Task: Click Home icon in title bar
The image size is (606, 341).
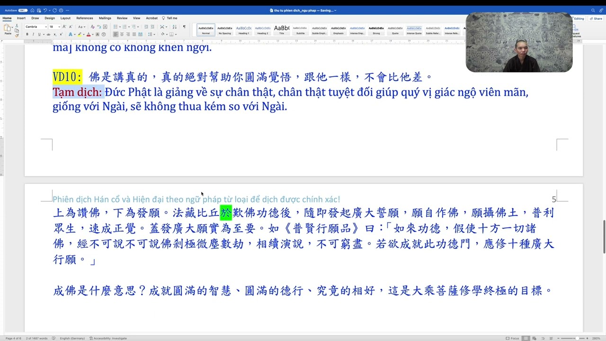Action: 32,10
